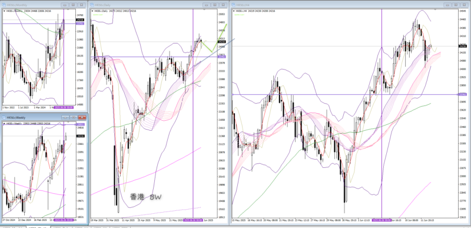Restore the HK50.r,H4 chart window
Screen dimensions: 471x228
point(455,5)
